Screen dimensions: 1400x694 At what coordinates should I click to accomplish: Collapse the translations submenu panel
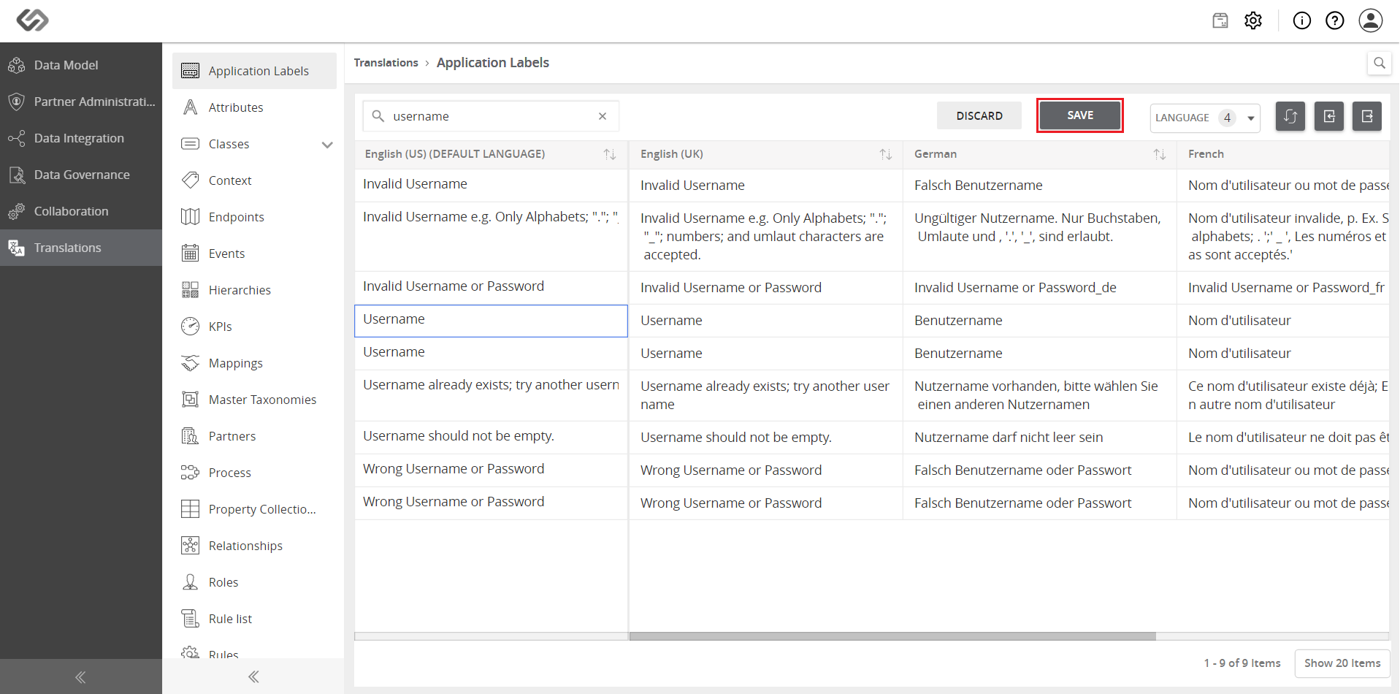253,677
